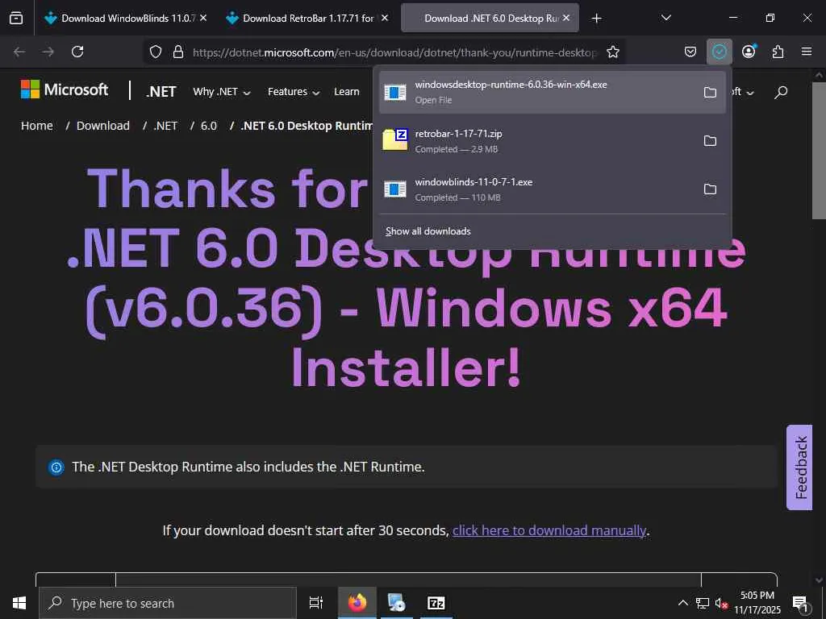This screenshot has width=826, height=619.
Task: Open 7-Zip from the taskbar
Action: (x=436, y=603)
